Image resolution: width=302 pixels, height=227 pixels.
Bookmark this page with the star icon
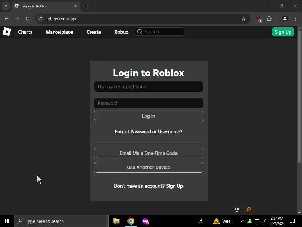[243, 19]
